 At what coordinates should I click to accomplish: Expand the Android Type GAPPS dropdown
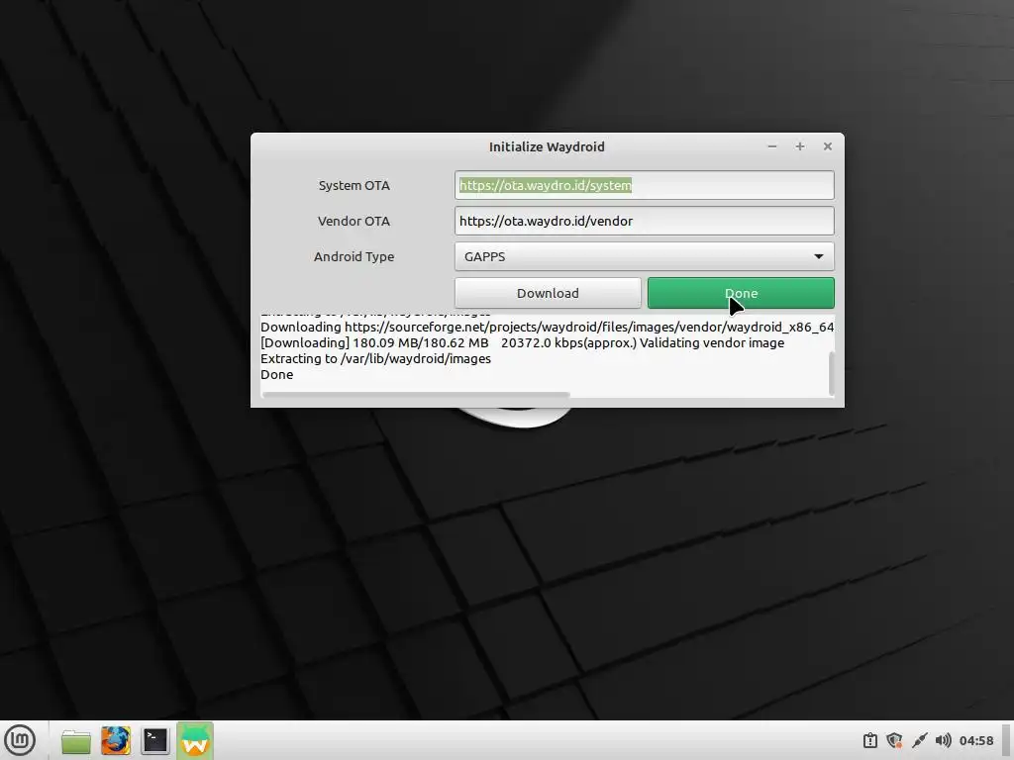644,256
